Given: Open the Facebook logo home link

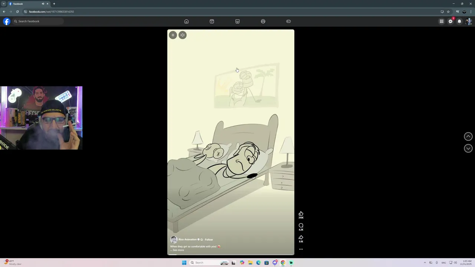Looking at the screenshot, I should (6, 21).
